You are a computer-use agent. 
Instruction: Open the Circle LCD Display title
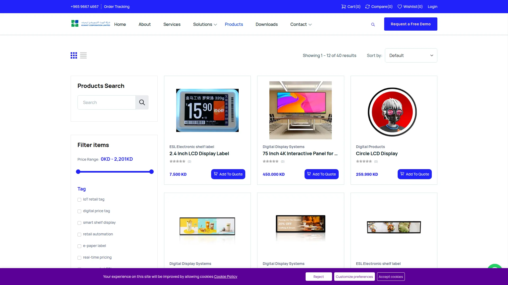coord(377,154)
